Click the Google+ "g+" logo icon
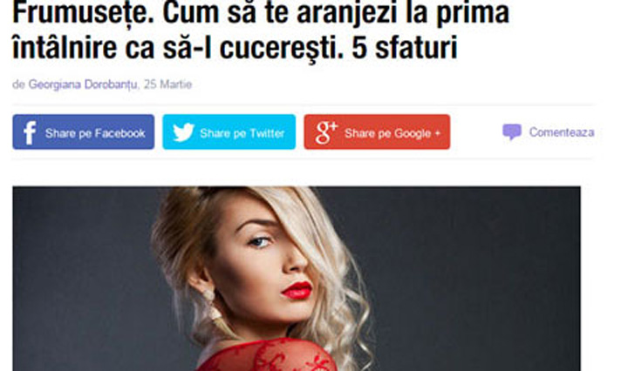The image size is (628, 371). click(x=326, y=132)
